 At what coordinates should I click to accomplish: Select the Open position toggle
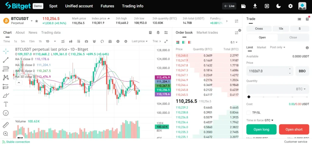tap(262, 37)
